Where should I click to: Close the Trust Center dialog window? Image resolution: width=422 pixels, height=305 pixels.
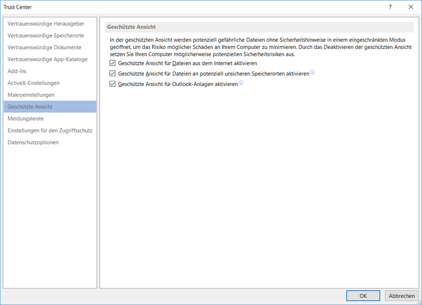click(411, 7)
